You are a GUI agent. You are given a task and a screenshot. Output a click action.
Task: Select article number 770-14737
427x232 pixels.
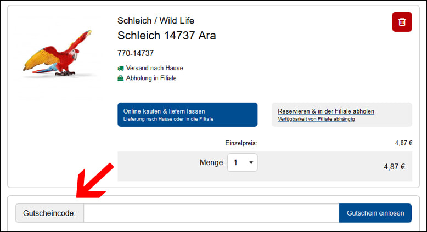point(136,53)
